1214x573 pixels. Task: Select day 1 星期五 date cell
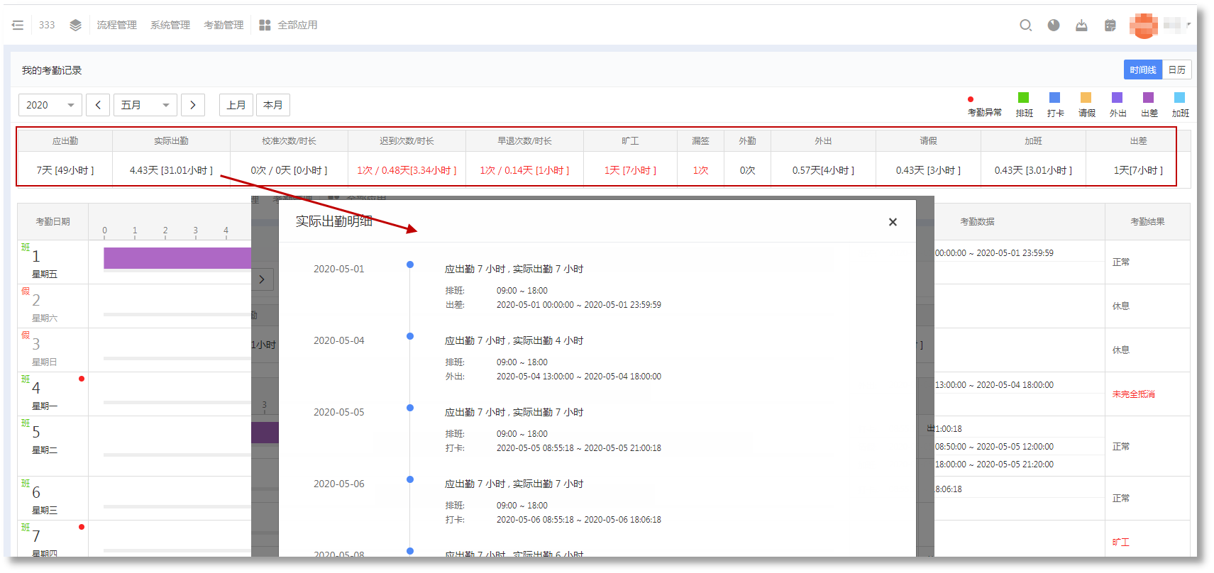click(53, 262)
